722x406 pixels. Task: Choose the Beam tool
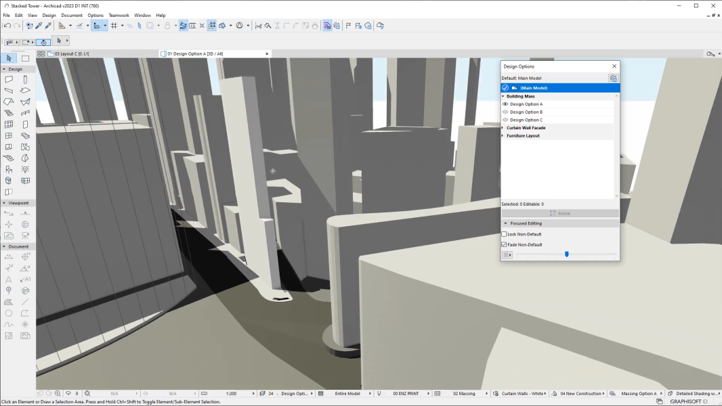(x=9, y=91)
